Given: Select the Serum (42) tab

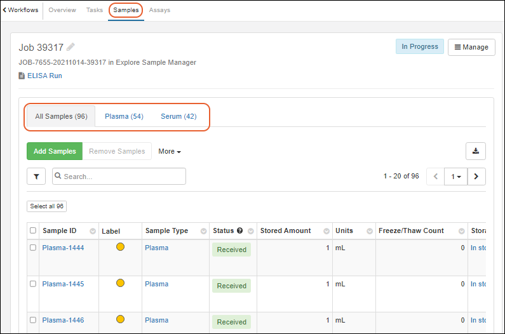Looking at the screenshot, I should tap(178, 116).
